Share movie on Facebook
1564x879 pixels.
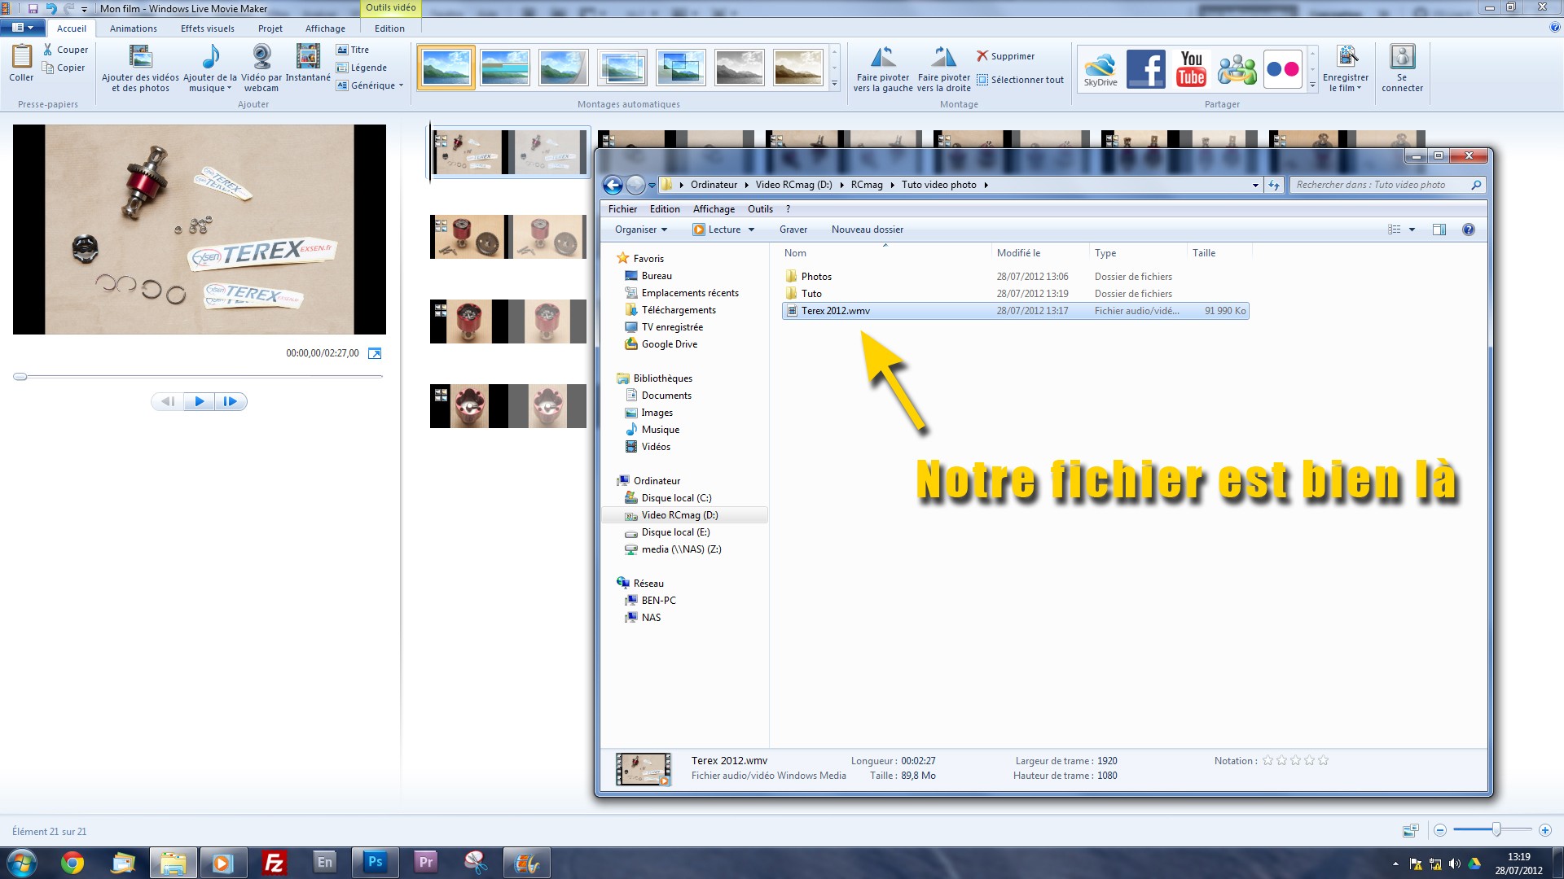point(1146,69)
